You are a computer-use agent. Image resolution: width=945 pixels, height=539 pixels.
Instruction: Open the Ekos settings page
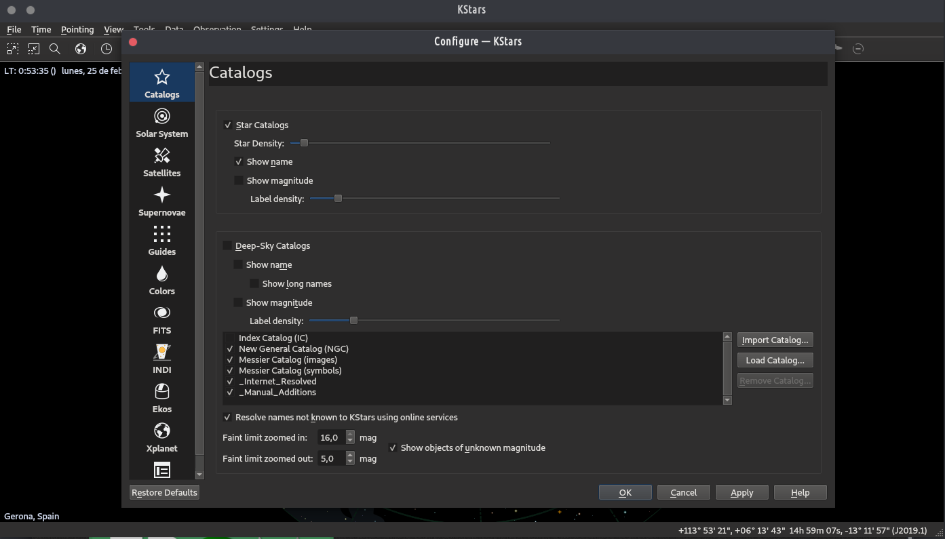(x=161, y=397)
